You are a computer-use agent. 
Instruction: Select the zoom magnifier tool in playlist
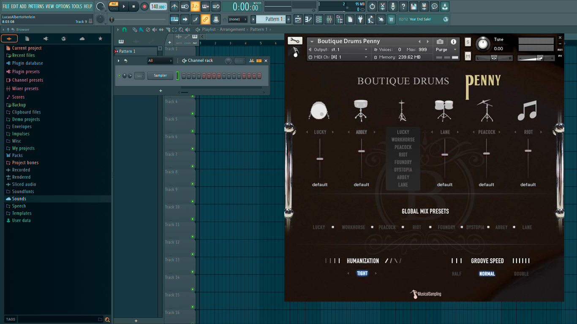click(181, 30)
